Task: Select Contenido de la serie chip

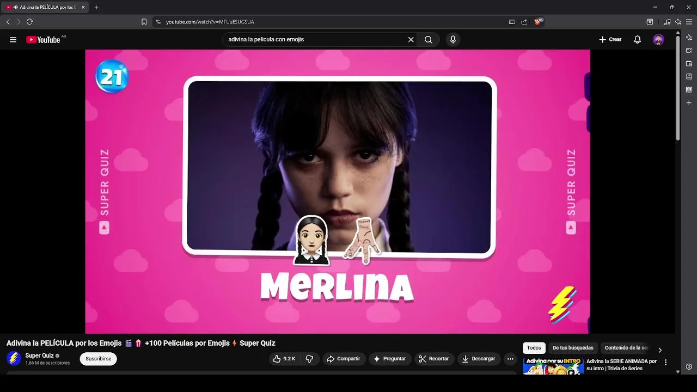Action: coord(626,348)
